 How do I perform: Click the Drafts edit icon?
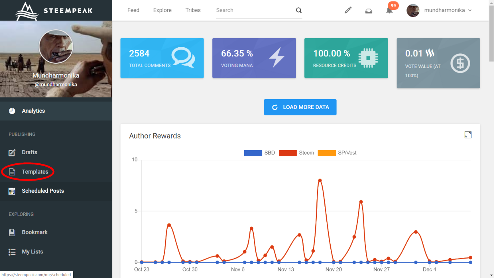pyautogui.click(x=12, y=152)
